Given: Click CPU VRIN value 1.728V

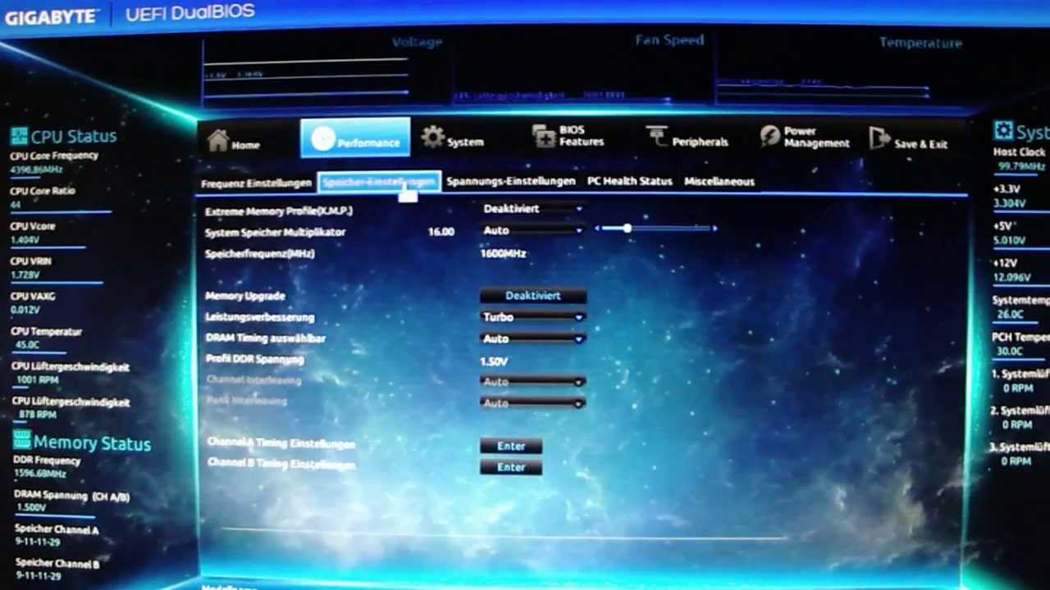Looking at the screenshot, I should [25, 275].
